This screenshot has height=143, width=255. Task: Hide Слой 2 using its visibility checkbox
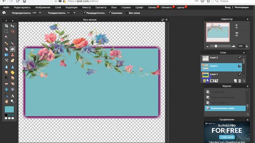click(239, 66)
